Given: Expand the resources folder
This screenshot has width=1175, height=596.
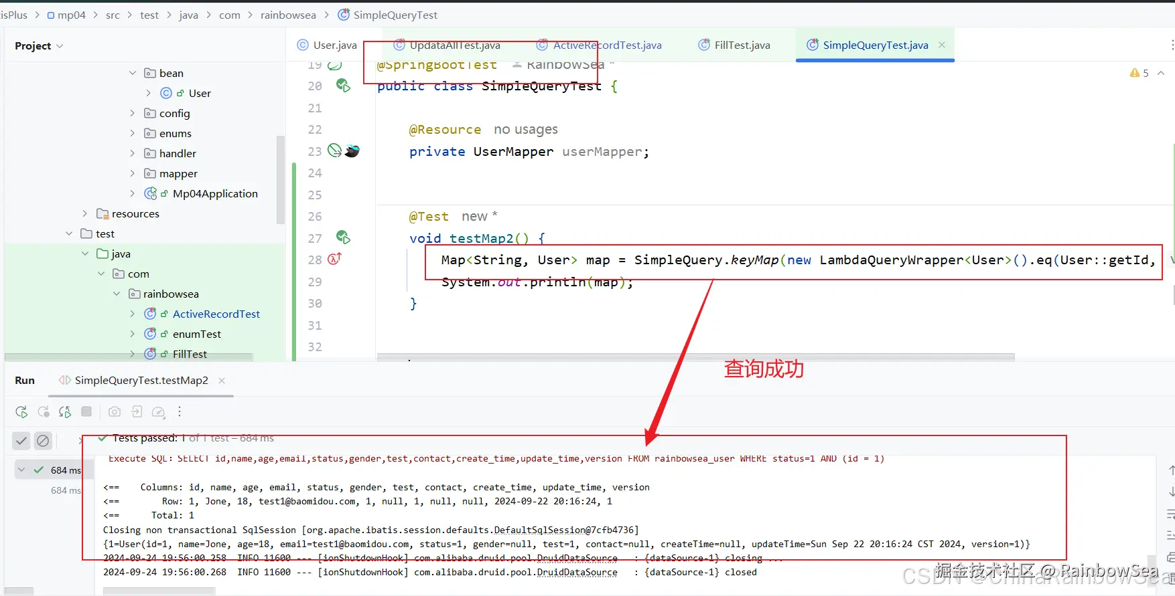Looking at the screenshot, I should click(84, 213).
